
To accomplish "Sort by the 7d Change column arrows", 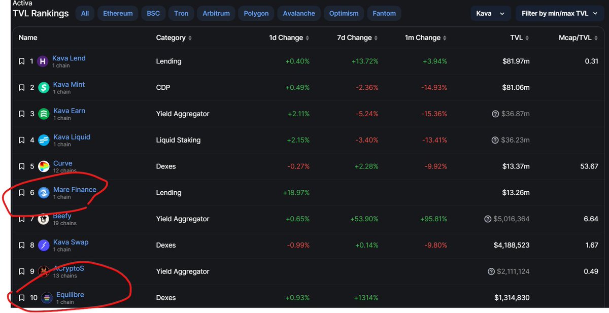I will coord(376,38).
